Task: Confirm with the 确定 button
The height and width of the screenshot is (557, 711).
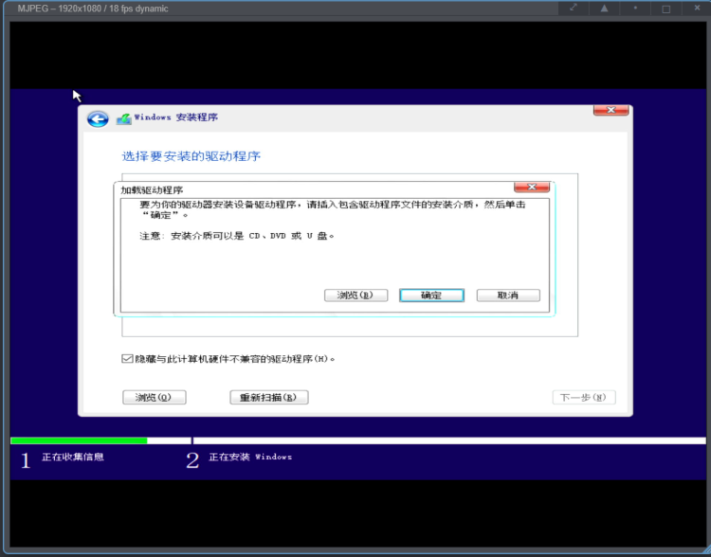Action: tap(431, 296)
